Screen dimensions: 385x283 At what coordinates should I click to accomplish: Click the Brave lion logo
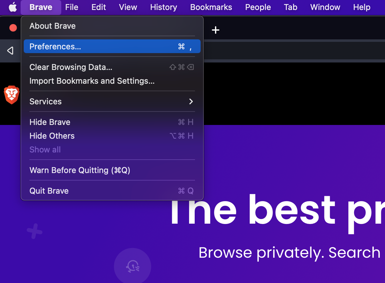[x=12, y=95]
